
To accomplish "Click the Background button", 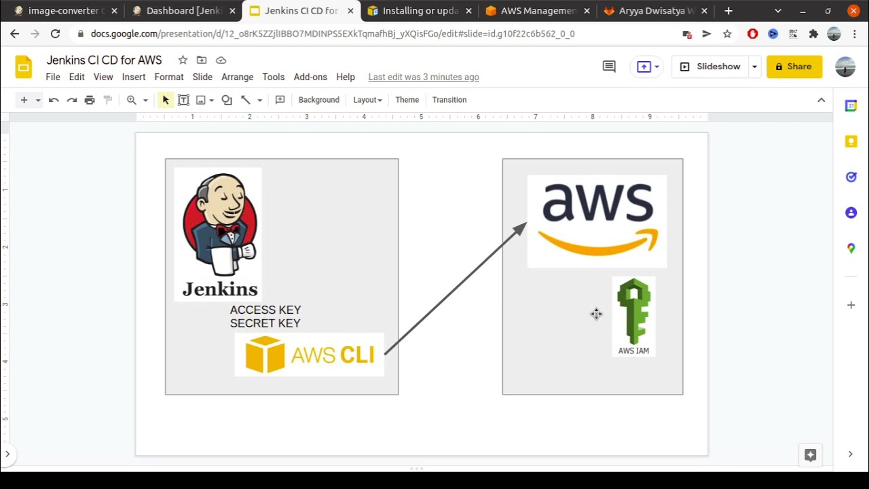I will click(x=318, y=100).
